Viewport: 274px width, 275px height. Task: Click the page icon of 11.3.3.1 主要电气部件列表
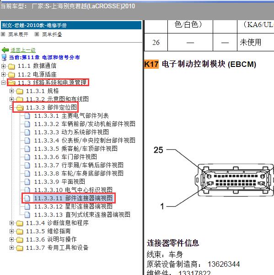click(x=27, y=116)
